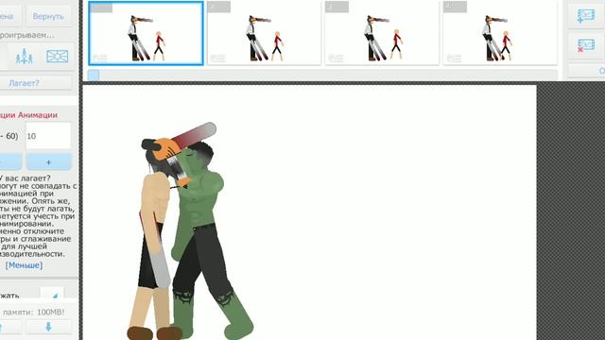Click the 'Лагает?' button
605x340 pixels.
point(24,83)
